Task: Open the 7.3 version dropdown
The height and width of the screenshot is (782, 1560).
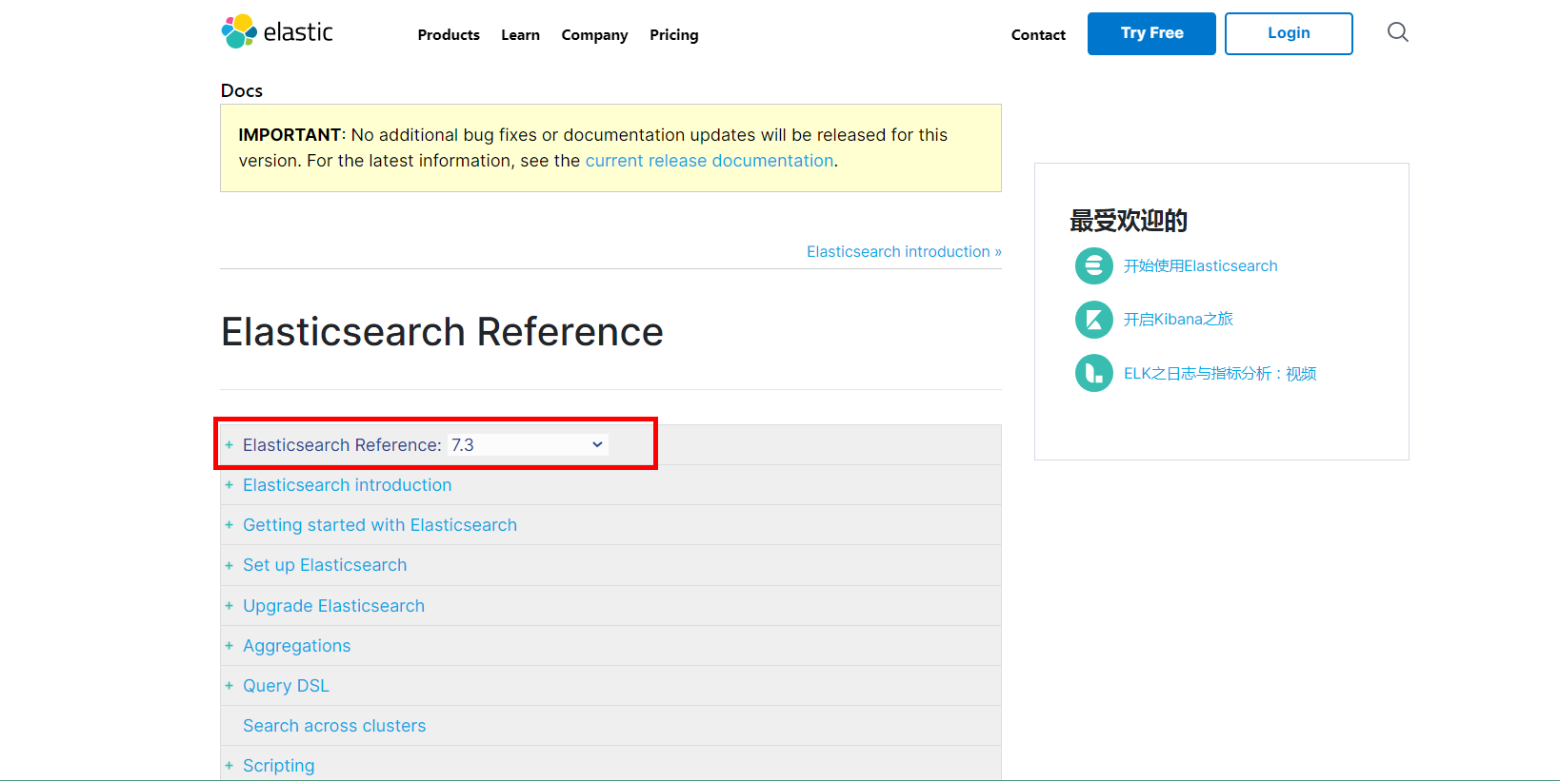Action: 528,444
